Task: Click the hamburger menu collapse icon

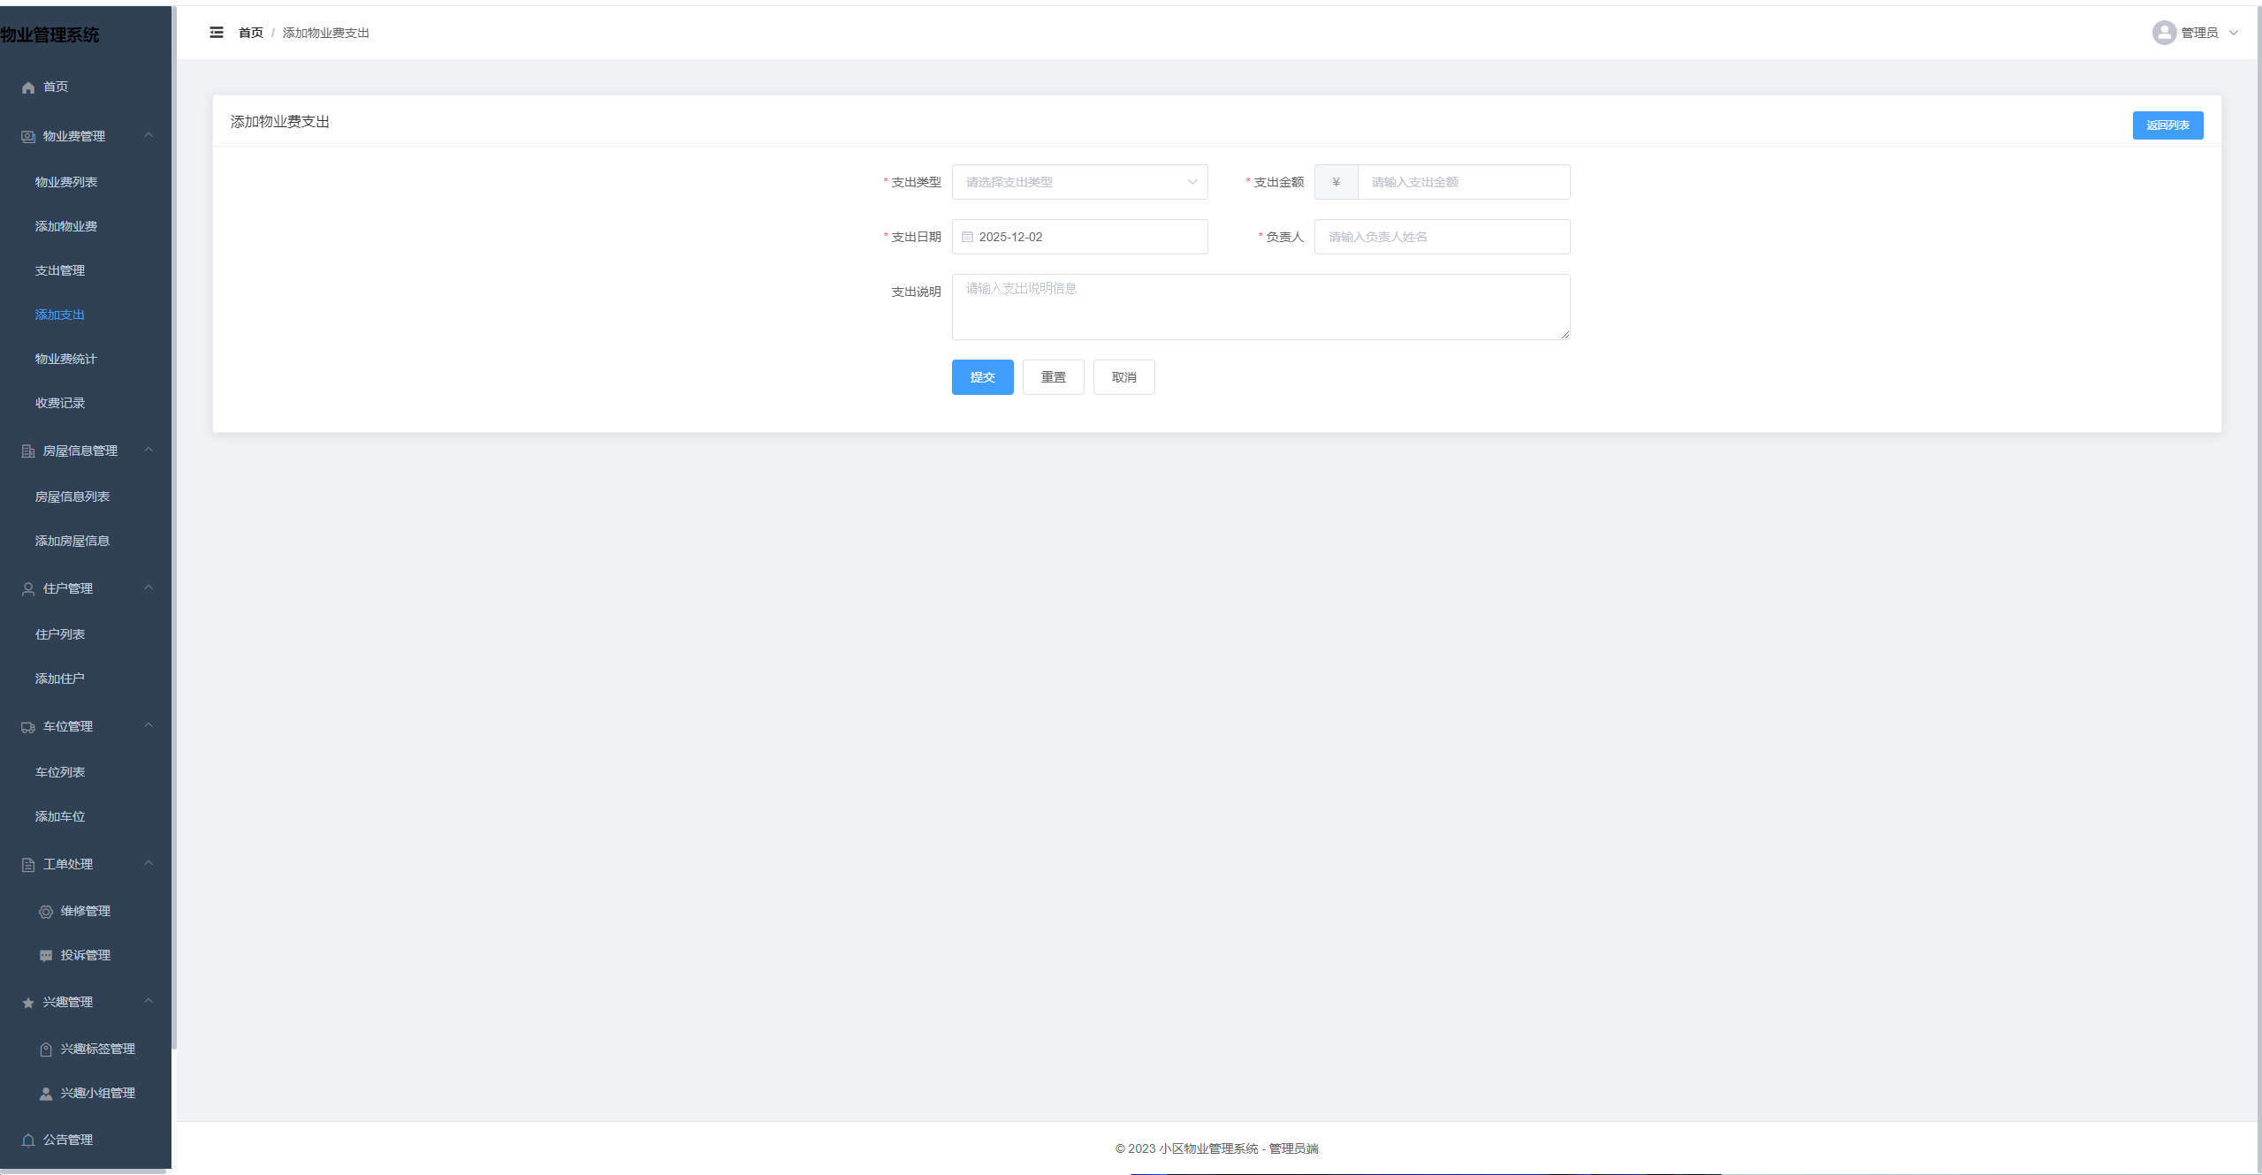Action: pos(217,33)
